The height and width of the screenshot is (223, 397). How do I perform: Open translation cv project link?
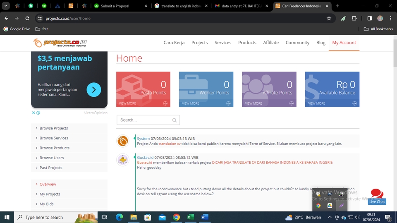tap(170, 144)
